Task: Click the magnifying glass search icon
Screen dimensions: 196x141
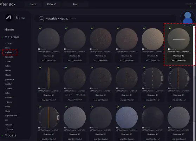Action: 42,18
